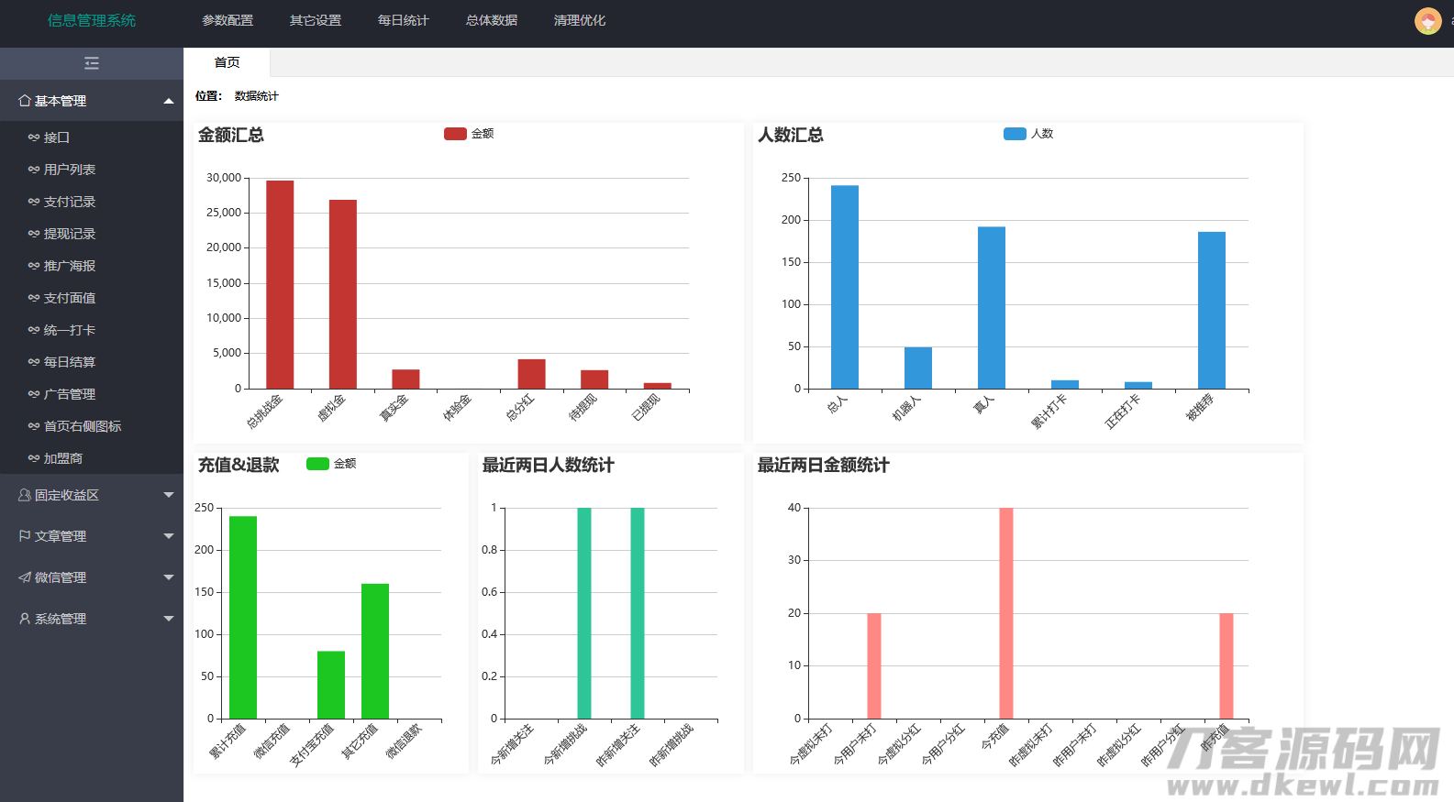The width and height of the screenshot is (1454, 802).
Task: Open the user avatar in top bar
Action: click(x=1427, y=20)
